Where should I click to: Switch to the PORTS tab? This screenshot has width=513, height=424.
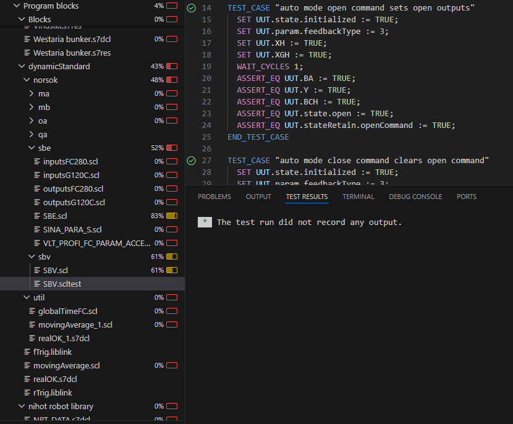coord(467,197)
